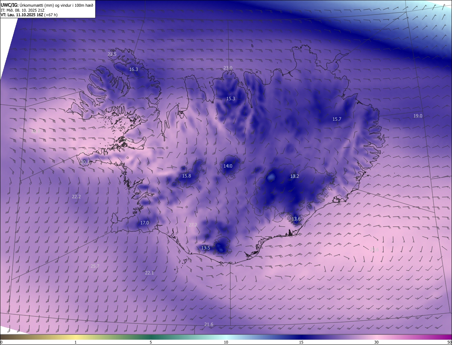Click the 30 tick on the color scale
Screen dimensions: 452x345
[x=376, y=342]
